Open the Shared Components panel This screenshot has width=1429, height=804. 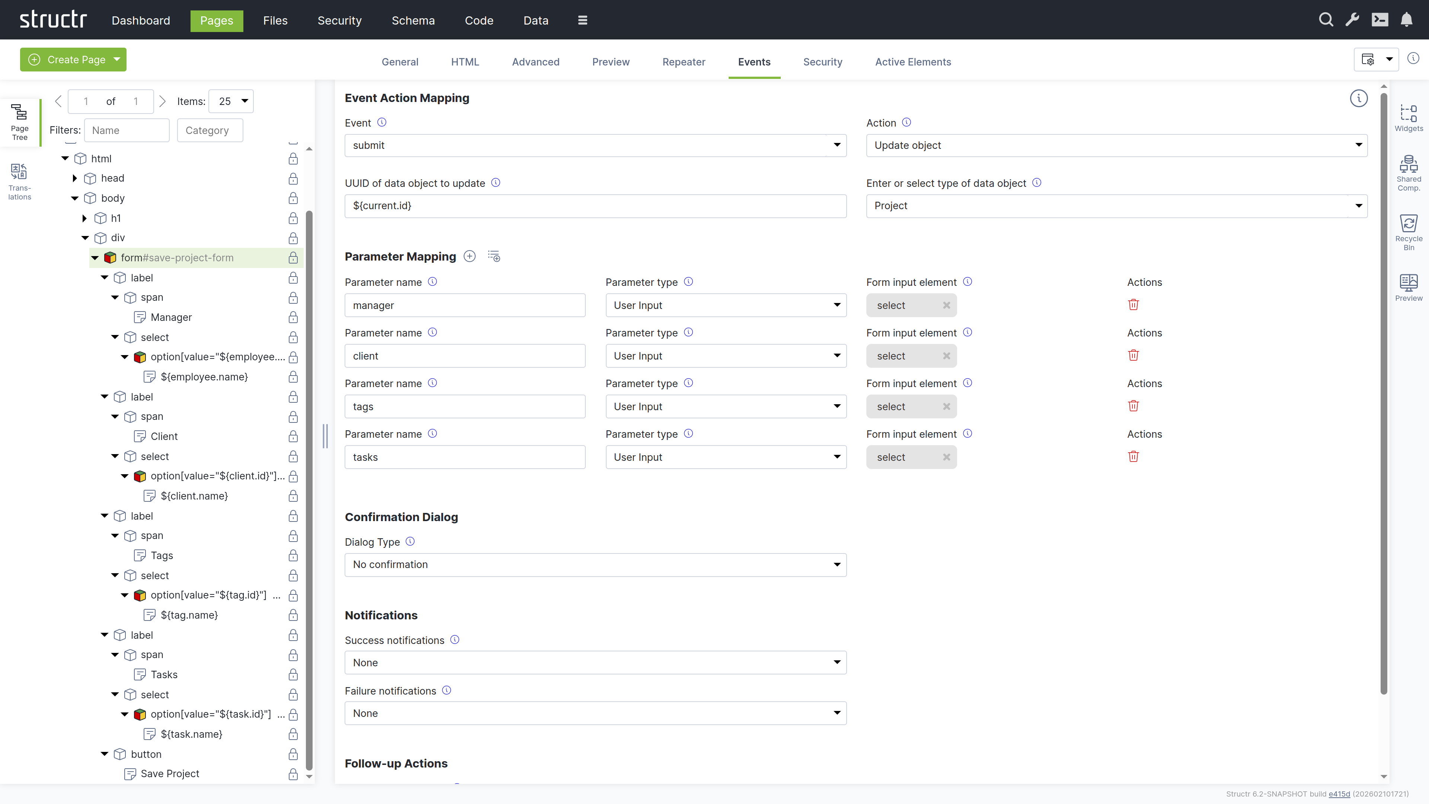[1409, 172]
